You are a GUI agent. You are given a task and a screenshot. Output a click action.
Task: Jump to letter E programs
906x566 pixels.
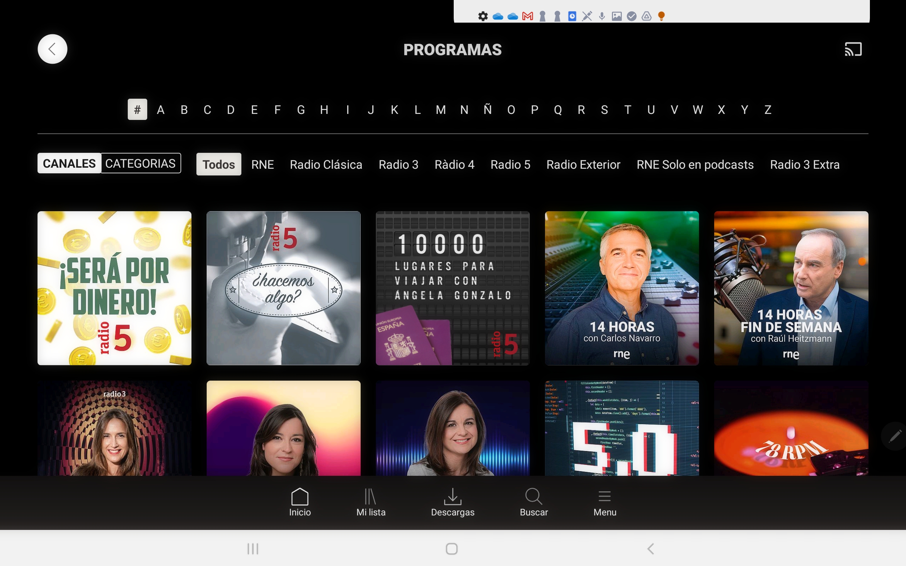[x=254, y=110]
